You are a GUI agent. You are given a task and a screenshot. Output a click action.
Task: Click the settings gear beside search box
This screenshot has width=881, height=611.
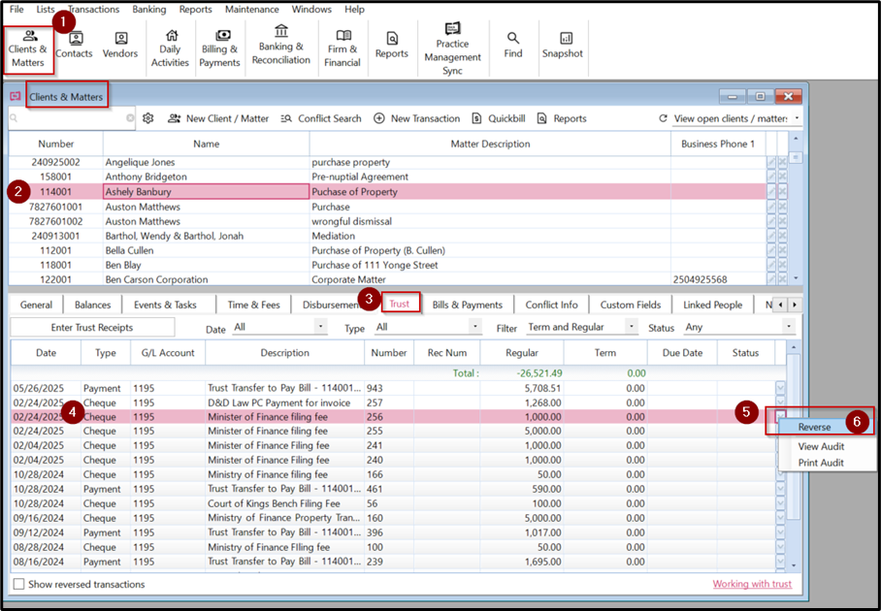[148, 118]
